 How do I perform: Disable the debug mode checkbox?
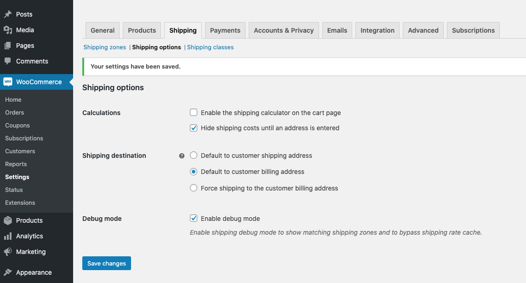point(194,219)
